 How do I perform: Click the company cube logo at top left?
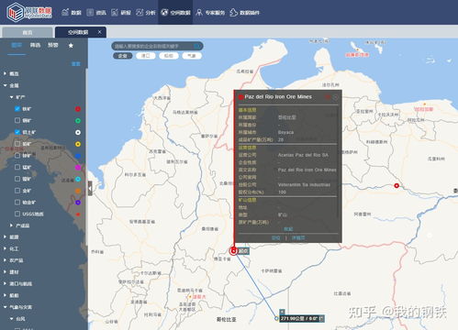click(16, 12)
